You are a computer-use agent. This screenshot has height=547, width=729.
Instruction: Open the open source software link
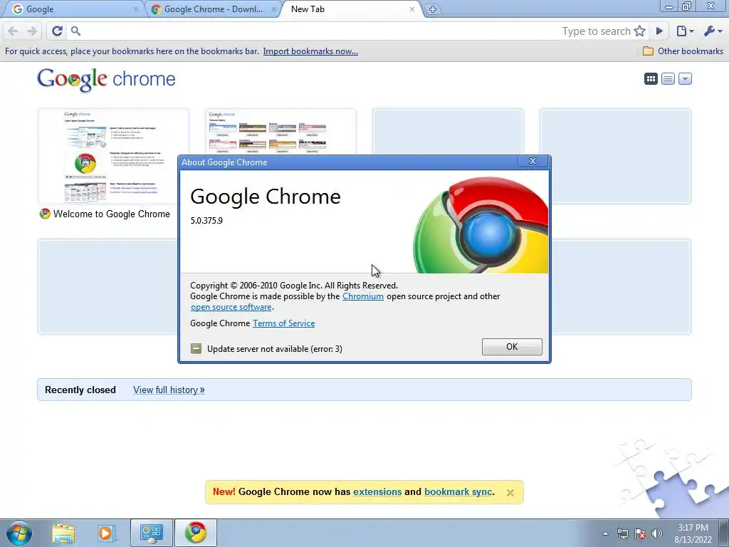click(231, 307)
